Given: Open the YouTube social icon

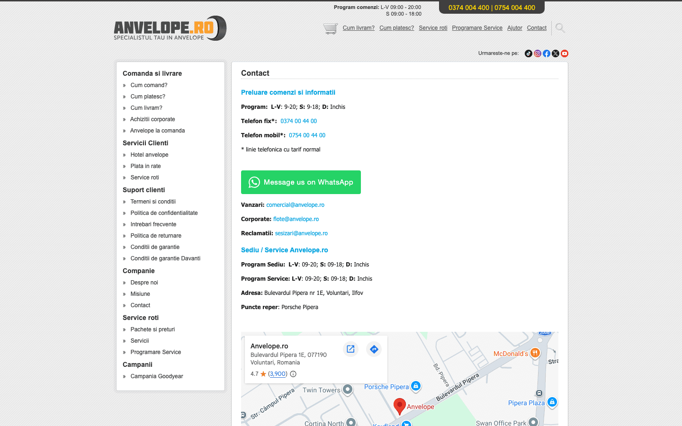Looking at the screenshot, I should pos(565,53).
